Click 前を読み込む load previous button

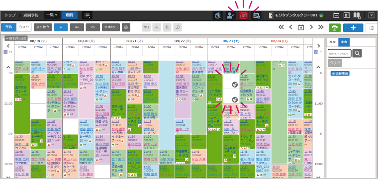tap(16, 38)
